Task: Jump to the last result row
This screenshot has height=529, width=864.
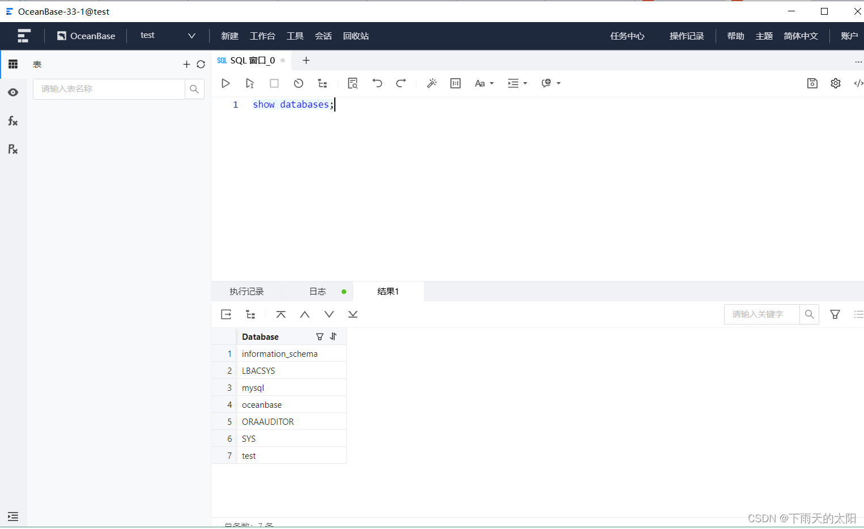Action: (x=353, y=314)
